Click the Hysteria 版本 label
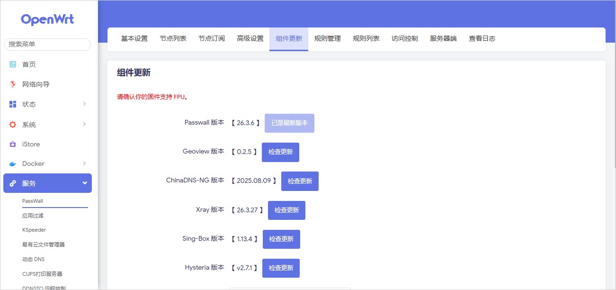 click(205, 267)
